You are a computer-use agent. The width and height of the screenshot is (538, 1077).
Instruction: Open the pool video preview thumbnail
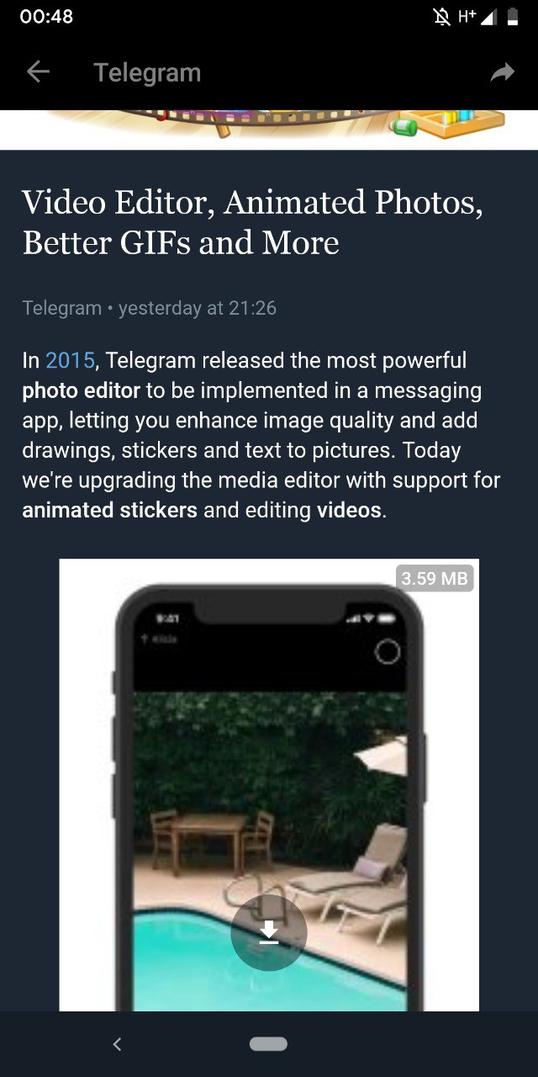click(269, 784)
